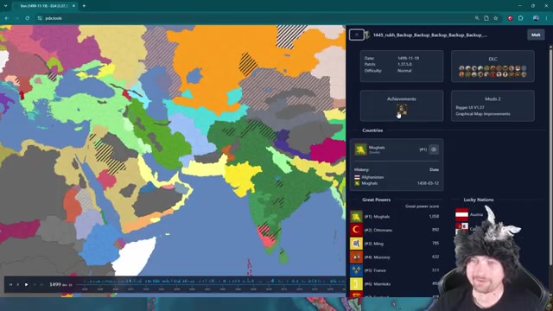This screenshot has height=311, width=553.
Task: Open the browser extensions puzzle menu
Action: pos(521,18)
